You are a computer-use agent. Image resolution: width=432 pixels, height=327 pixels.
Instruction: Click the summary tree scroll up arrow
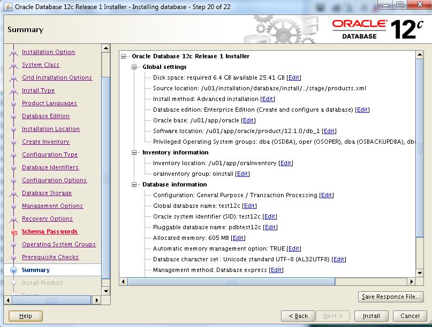coord(420,54)
